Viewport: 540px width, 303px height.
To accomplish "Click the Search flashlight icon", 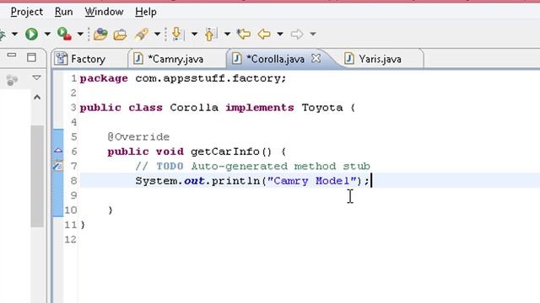I will click(141, 34).
